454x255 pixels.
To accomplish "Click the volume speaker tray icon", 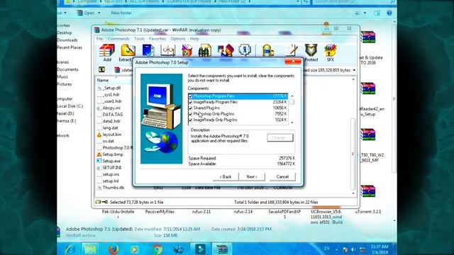I will (x=353, y=249).
